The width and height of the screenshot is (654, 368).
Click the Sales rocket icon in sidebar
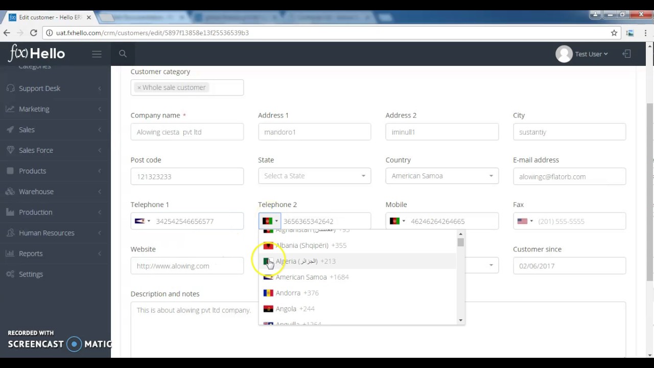[10, 130]
